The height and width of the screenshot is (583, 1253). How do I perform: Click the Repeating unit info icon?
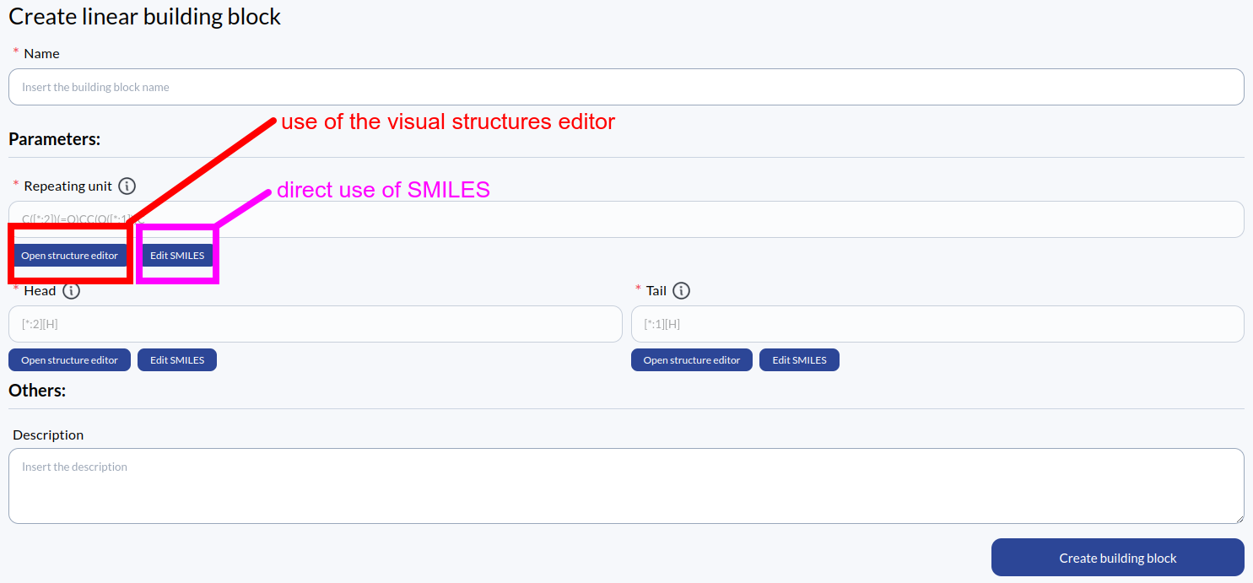pos(127,186)
